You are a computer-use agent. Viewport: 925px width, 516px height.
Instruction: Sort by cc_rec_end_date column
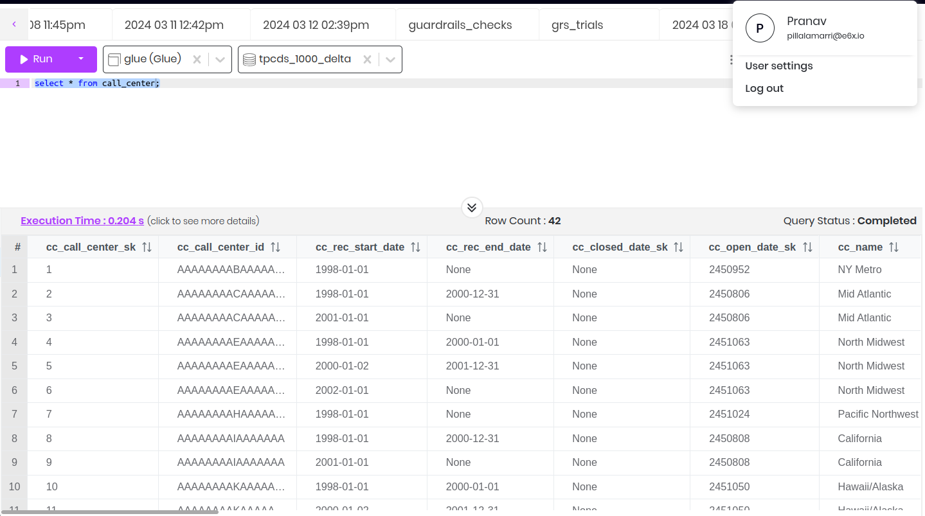[542, 247]
